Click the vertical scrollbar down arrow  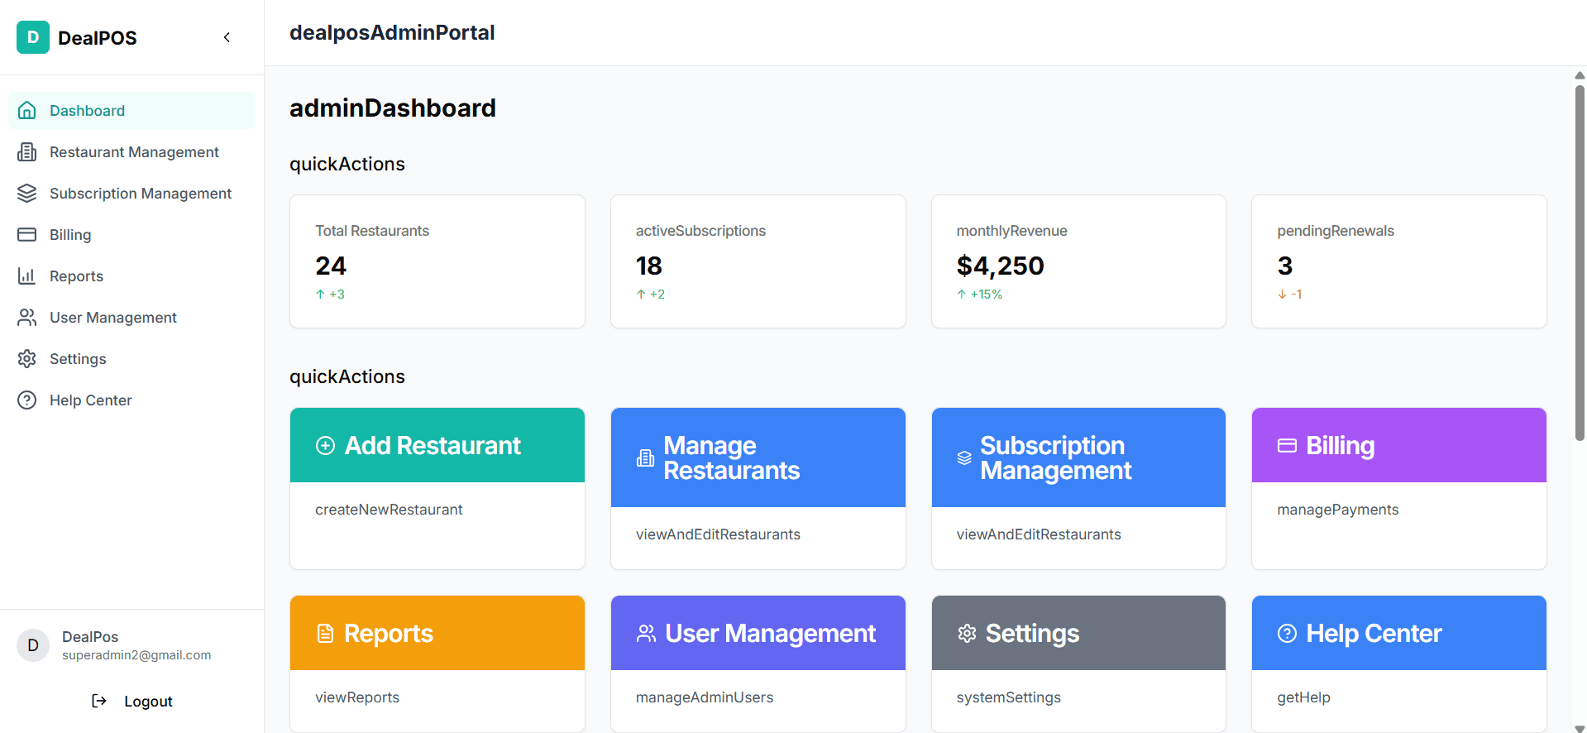[x=1580, y=728]
